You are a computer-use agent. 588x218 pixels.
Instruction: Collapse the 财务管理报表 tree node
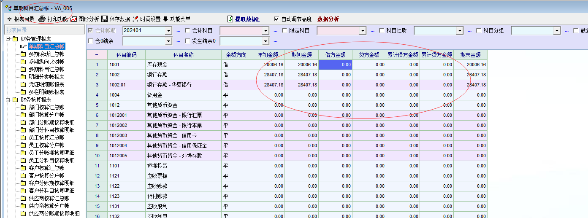[8, 39]
